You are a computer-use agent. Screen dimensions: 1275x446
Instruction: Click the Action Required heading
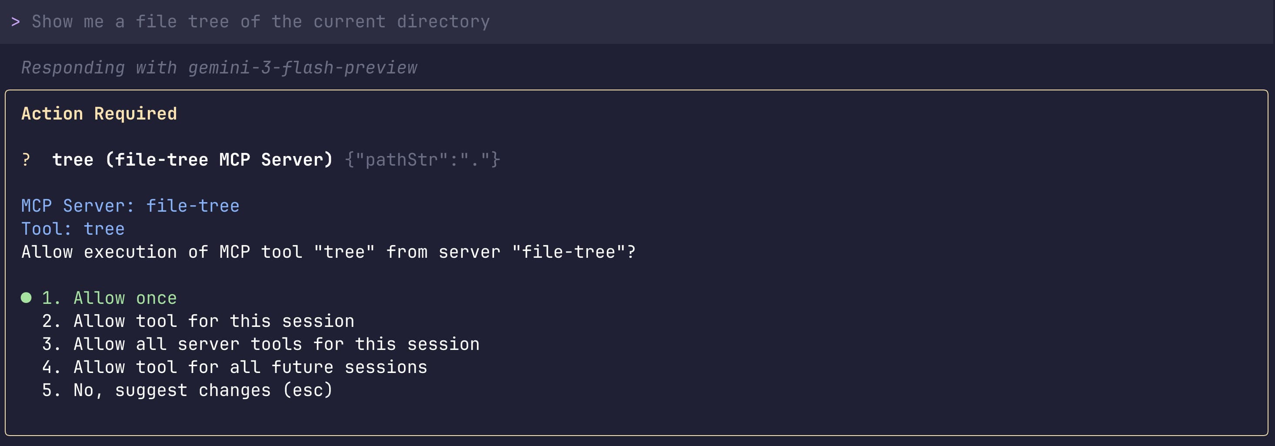pos(99,113)
